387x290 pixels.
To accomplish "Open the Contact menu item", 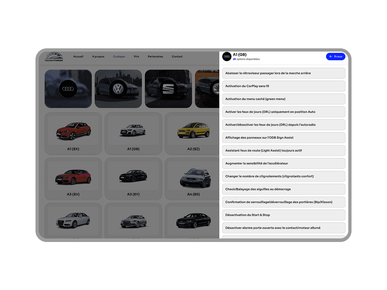I will tap(177, 56).
